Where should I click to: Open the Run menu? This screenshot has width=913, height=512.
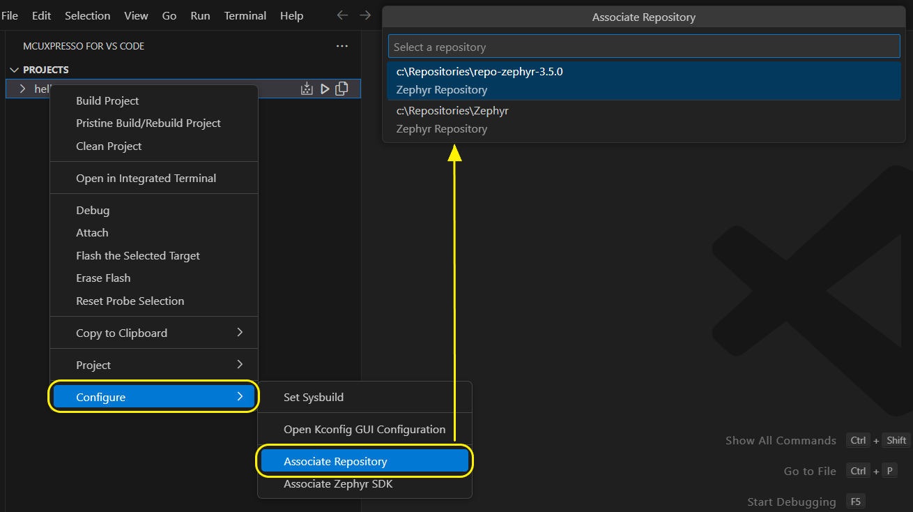click(x=200, y=15)
